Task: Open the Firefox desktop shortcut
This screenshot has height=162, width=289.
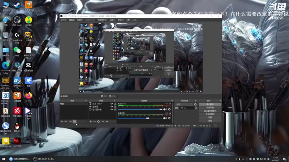Action: coord(29,97)
